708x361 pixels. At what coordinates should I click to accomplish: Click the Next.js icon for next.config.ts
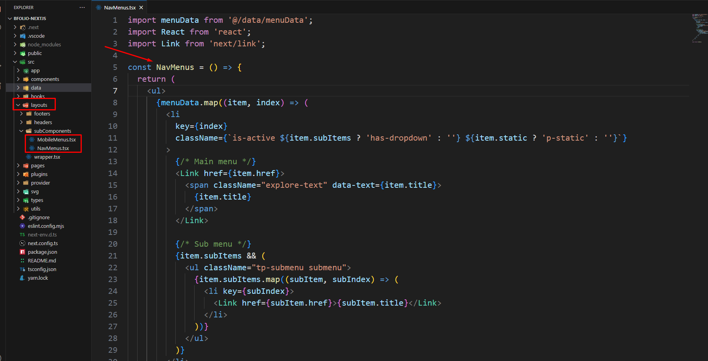point(22,244)
